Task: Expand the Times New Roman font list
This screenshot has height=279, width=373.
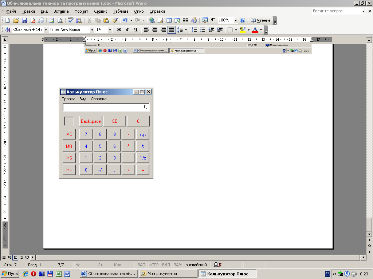Action: [92, 30]
